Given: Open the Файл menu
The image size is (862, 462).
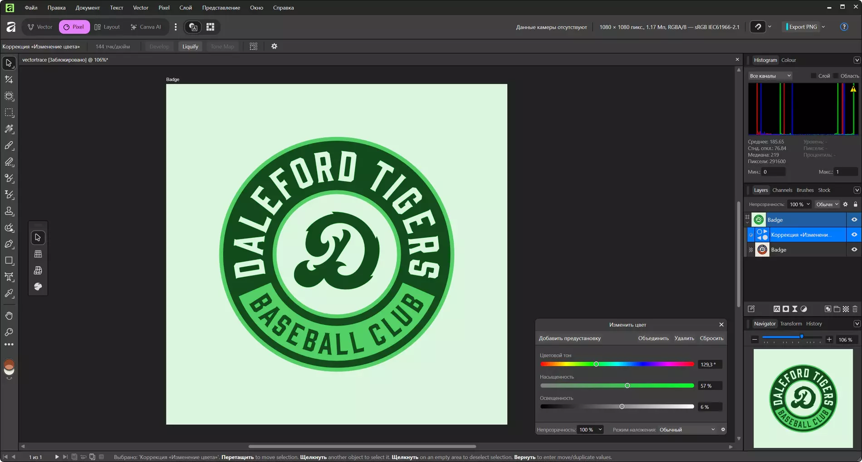Looking at the screenshot, I should coord(31,7).
